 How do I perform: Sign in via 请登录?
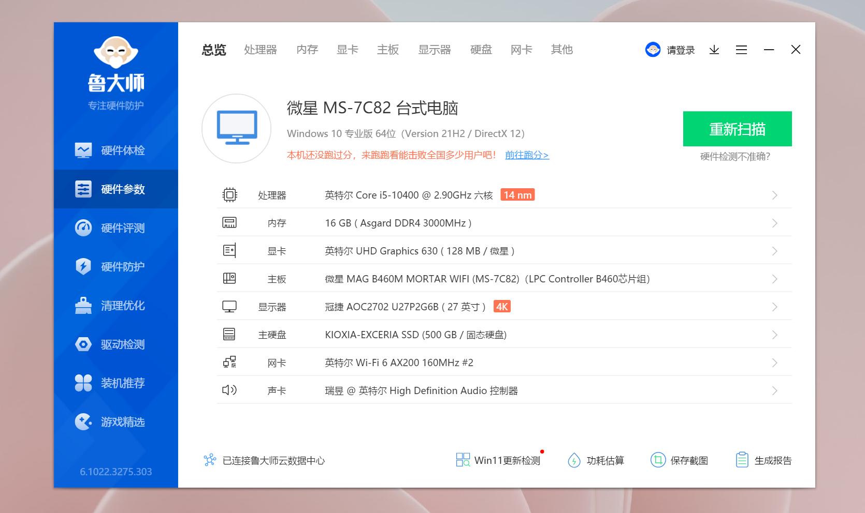680,50
